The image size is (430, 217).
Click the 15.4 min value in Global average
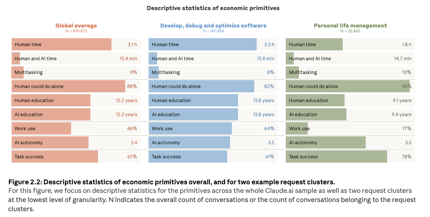[128, 59]
